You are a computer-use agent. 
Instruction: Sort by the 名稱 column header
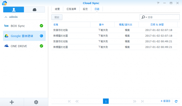71,25
